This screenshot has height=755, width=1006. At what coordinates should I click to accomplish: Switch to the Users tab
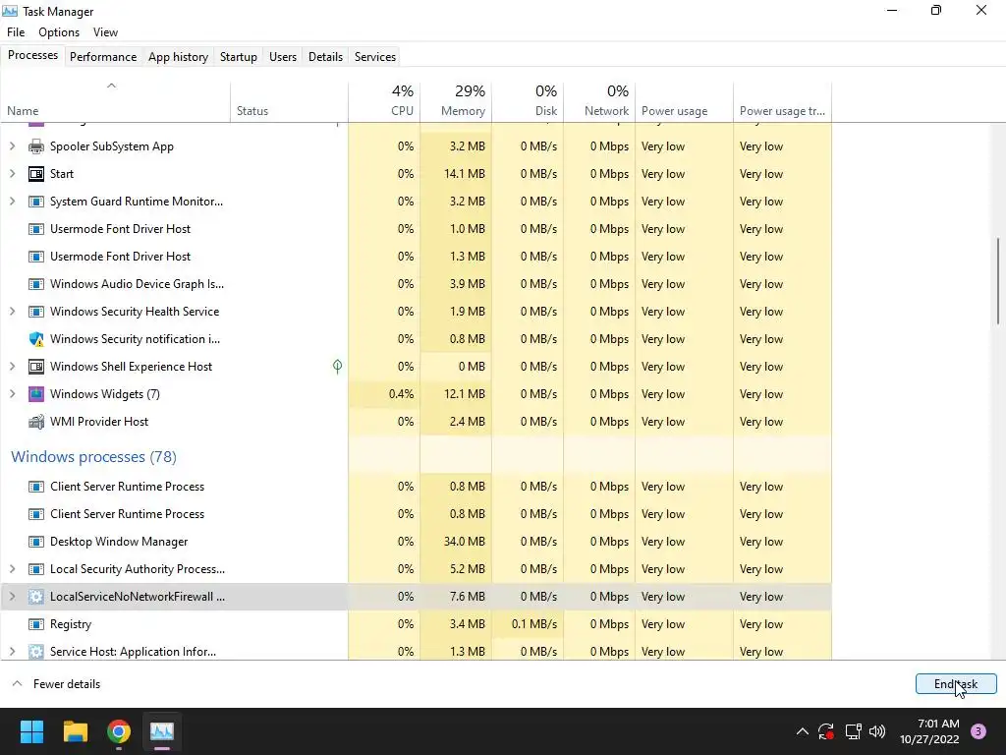coord(283,56)
